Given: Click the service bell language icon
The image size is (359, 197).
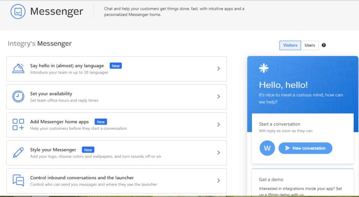Looking at the screenshot, I should 18,69.
